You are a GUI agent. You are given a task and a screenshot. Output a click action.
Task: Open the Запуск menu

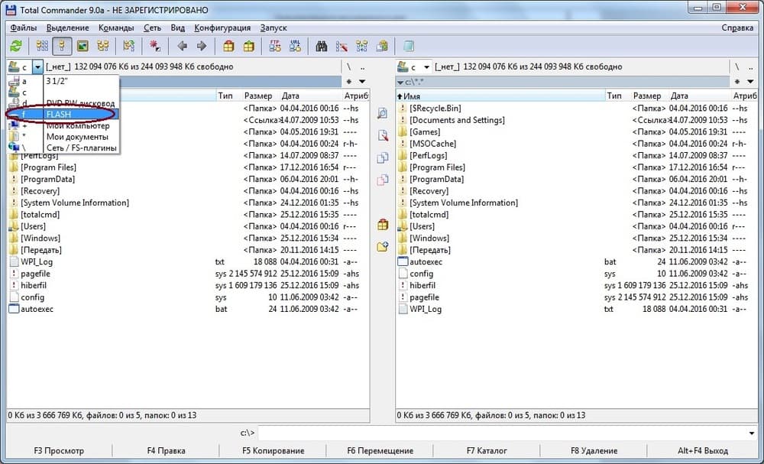[274, 28]
